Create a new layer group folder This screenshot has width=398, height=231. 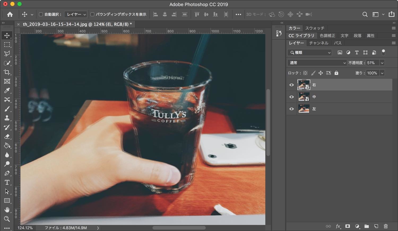367,226
